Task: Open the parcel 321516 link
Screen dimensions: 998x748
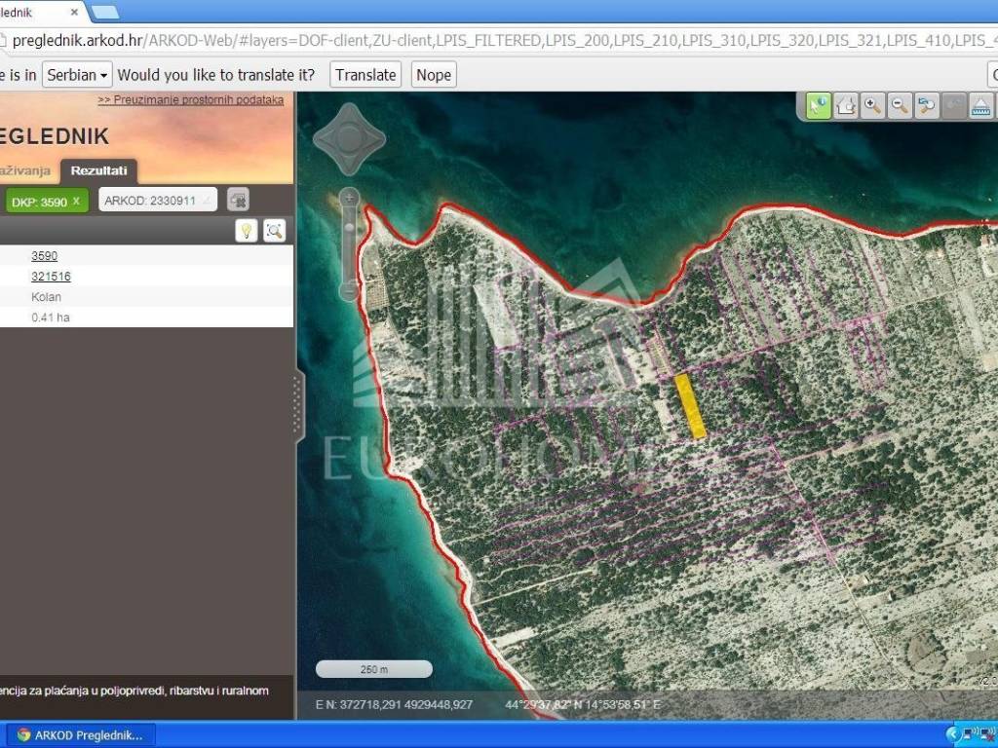Action: click(x=51, y=277)
